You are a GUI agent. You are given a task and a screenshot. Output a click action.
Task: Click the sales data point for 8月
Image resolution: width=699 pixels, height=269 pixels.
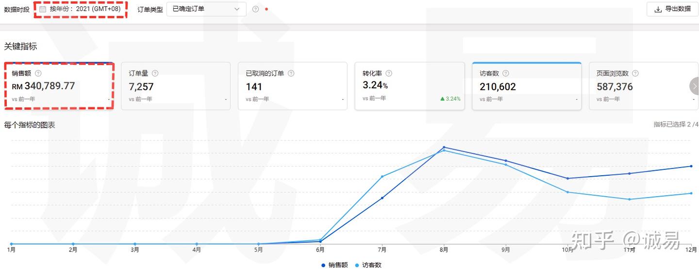click(x=444, y=147)
